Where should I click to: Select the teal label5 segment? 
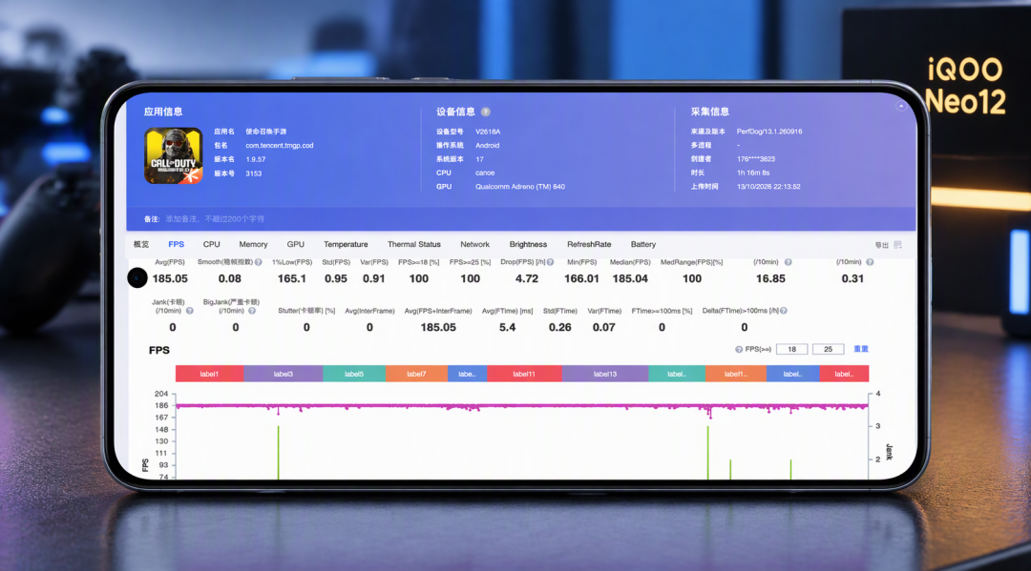(354, 374)
